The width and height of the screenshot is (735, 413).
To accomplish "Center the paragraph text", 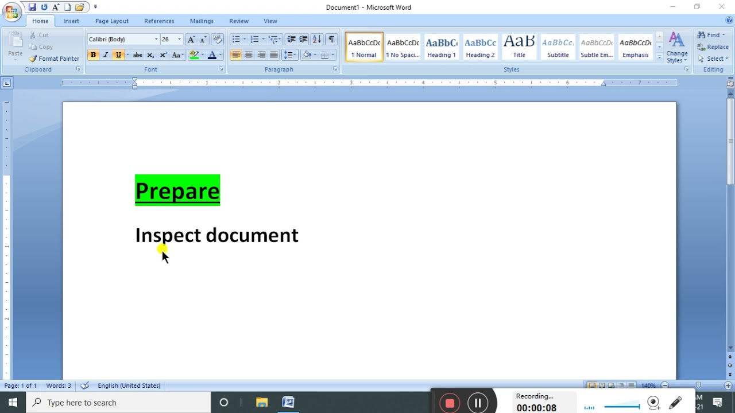I will [249, 55].
